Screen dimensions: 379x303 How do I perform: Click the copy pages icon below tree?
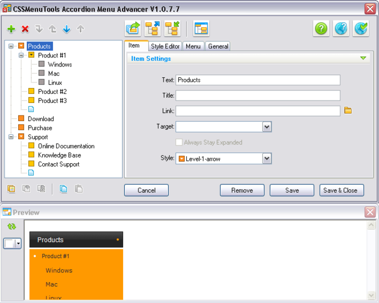[x=64, y=189]
